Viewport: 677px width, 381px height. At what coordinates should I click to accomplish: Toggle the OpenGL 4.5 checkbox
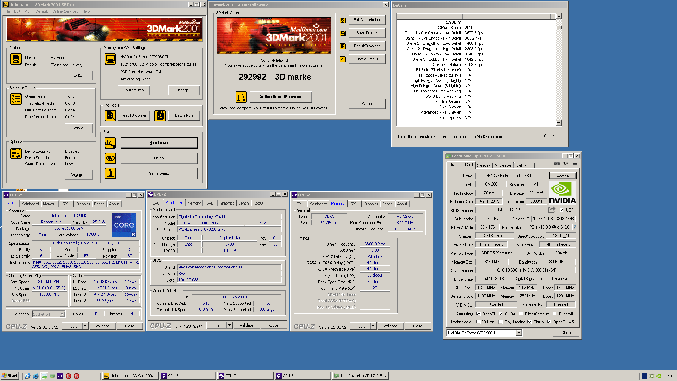click(549, 322)
